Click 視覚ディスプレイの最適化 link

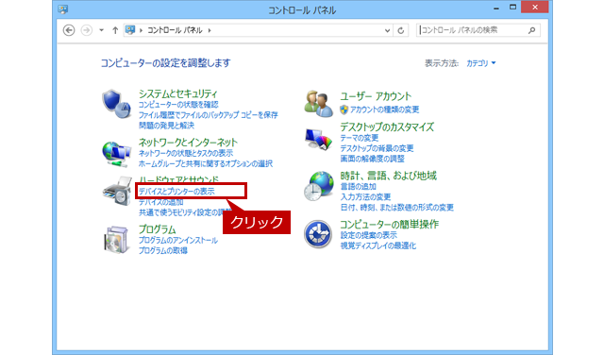(378, 245)
